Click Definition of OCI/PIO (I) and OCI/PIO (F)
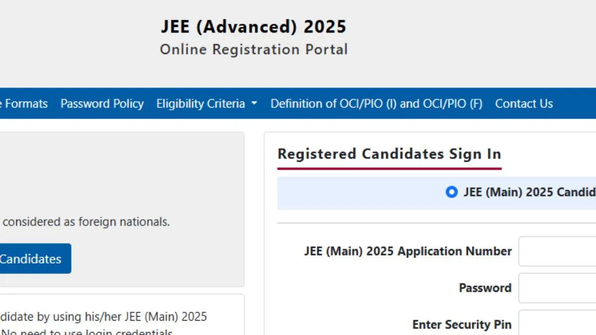This screenshot has width=596, height=335. point(376,104)
